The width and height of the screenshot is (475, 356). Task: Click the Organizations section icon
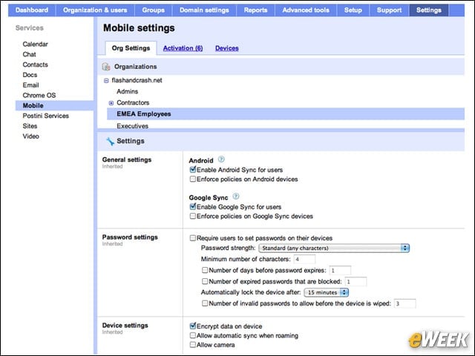pos(106,67)
